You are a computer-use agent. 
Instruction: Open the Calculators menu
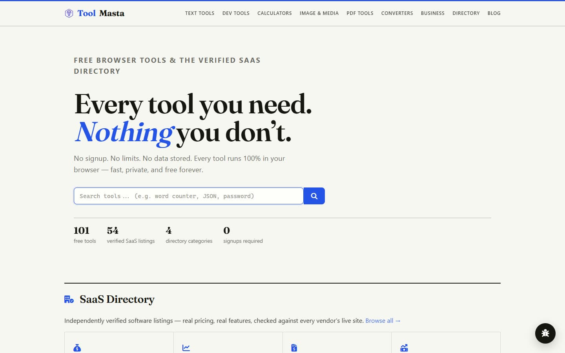(x=275, y=13)
